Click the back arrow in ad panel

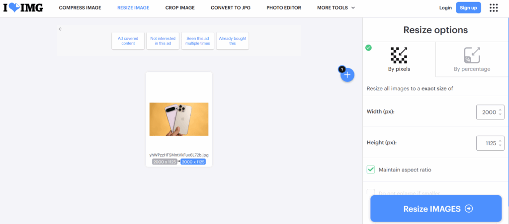60,29
